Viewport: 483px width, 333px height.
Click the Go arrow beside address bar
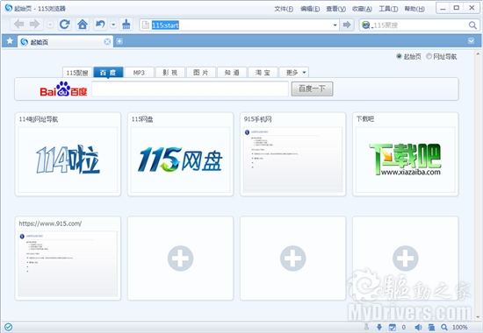coord(347,25)
